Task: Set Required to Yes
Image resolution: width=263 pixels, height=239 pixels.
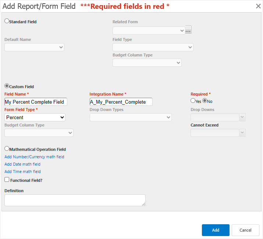Action: pyautogui.click(x=193, y=101)
